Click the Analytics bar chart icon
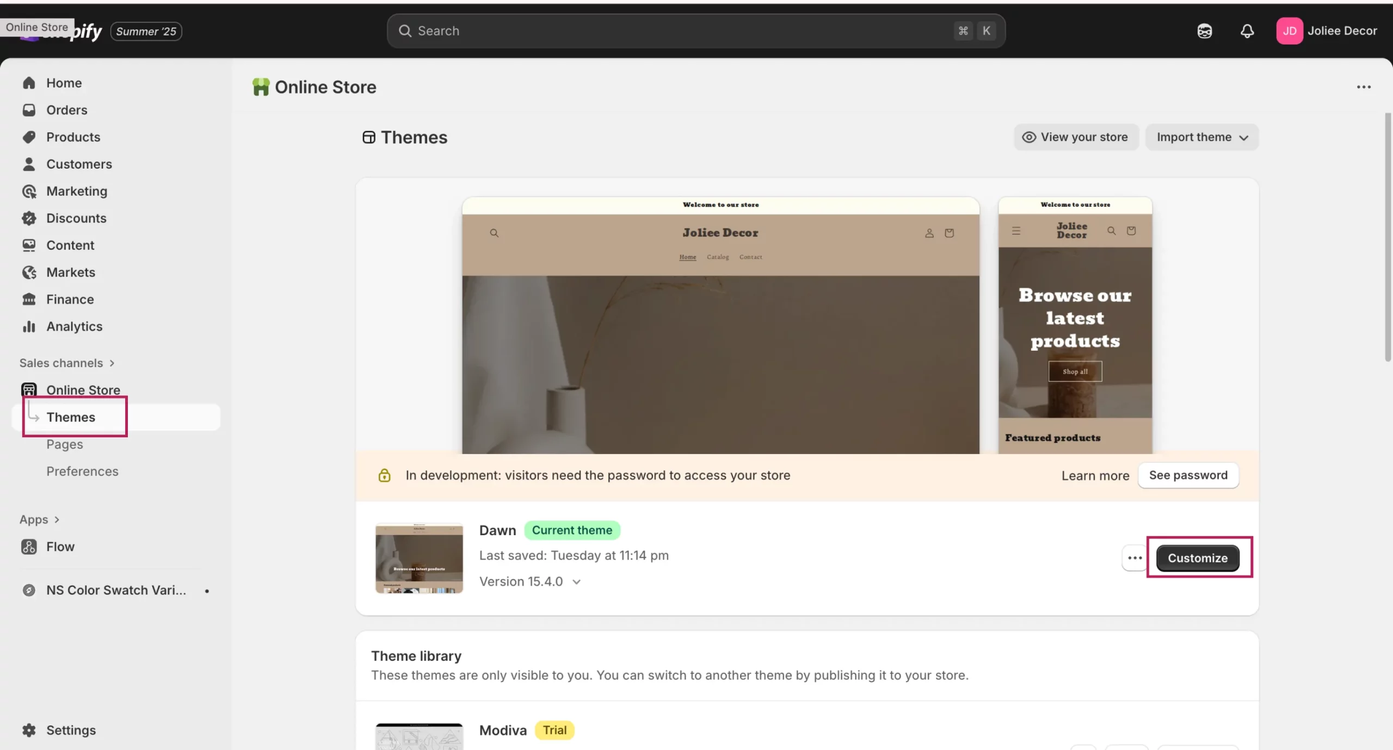The height and width of the screenshot is (750, 1393). tap(29, 326)
